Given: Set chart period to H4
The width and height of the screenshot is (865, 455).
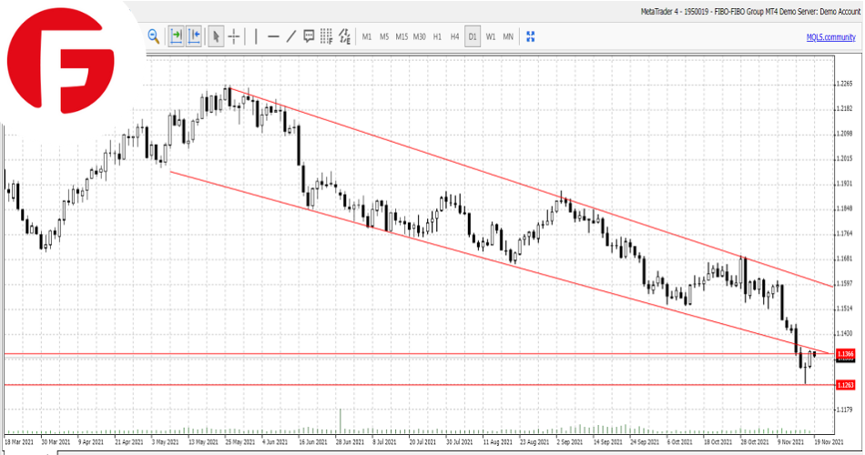Looking at the screenshot, I should point(454,36).
